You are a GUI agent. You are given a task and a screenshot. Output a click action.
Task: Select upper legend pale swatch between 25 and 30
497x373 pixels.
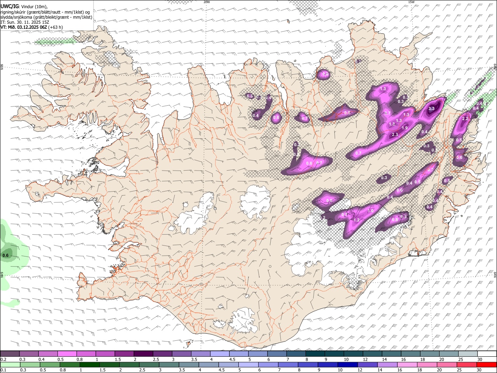[x=468, y=354]
